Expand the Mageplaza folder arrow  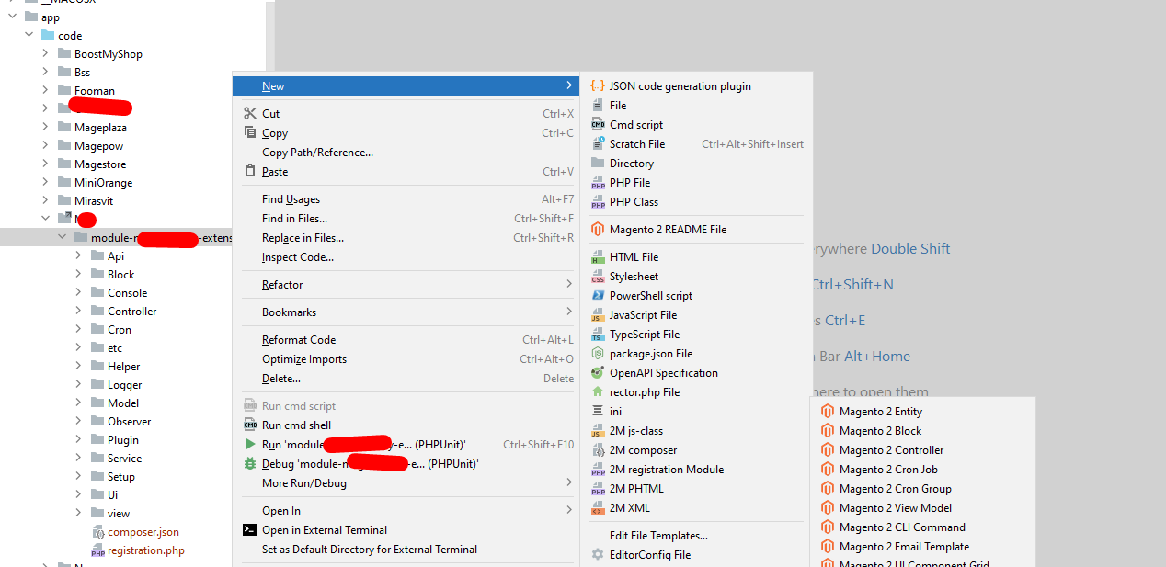coord(45,127)
